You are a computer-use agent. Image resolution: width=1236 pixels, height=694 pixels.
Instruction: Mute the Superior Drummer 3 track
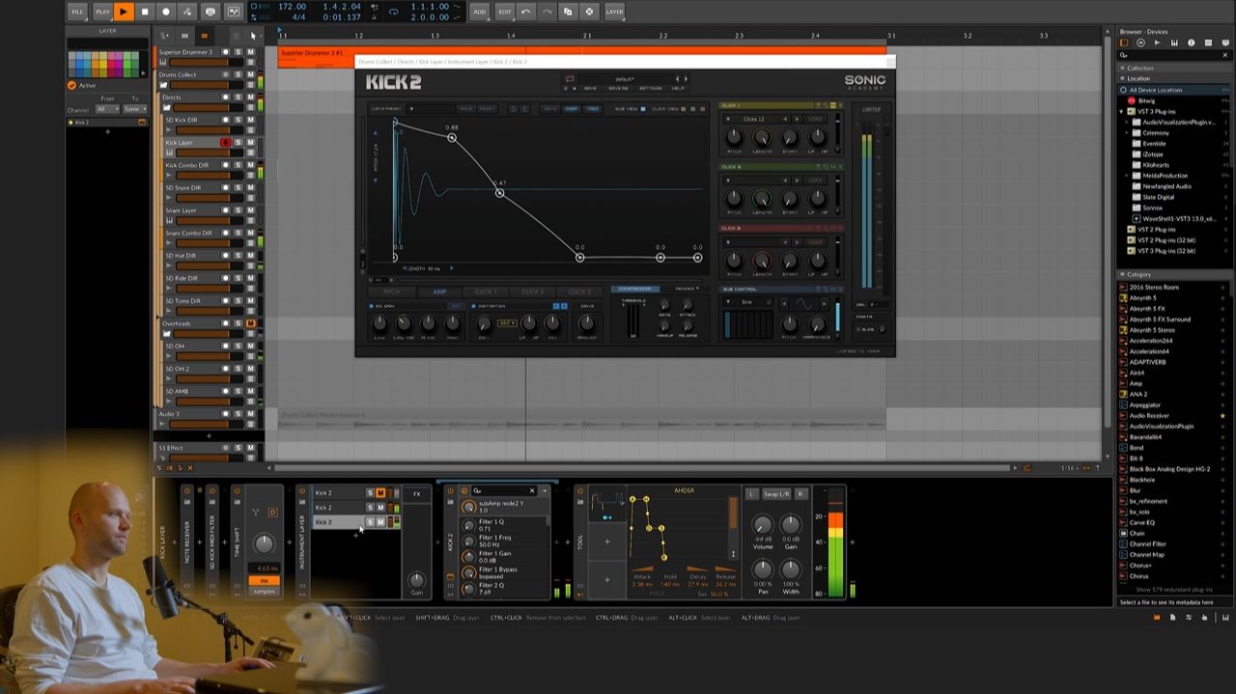250,52
